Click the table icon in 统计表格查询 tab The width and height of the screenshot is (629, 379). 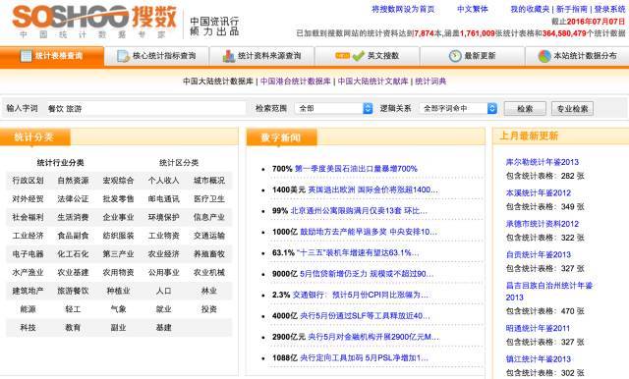tap(27, 56)
